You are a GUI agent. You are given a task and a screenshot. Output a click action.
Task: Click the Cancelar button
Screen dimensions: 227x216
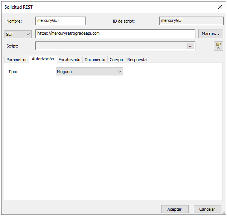pyautogui.click(x=207, y=209)
